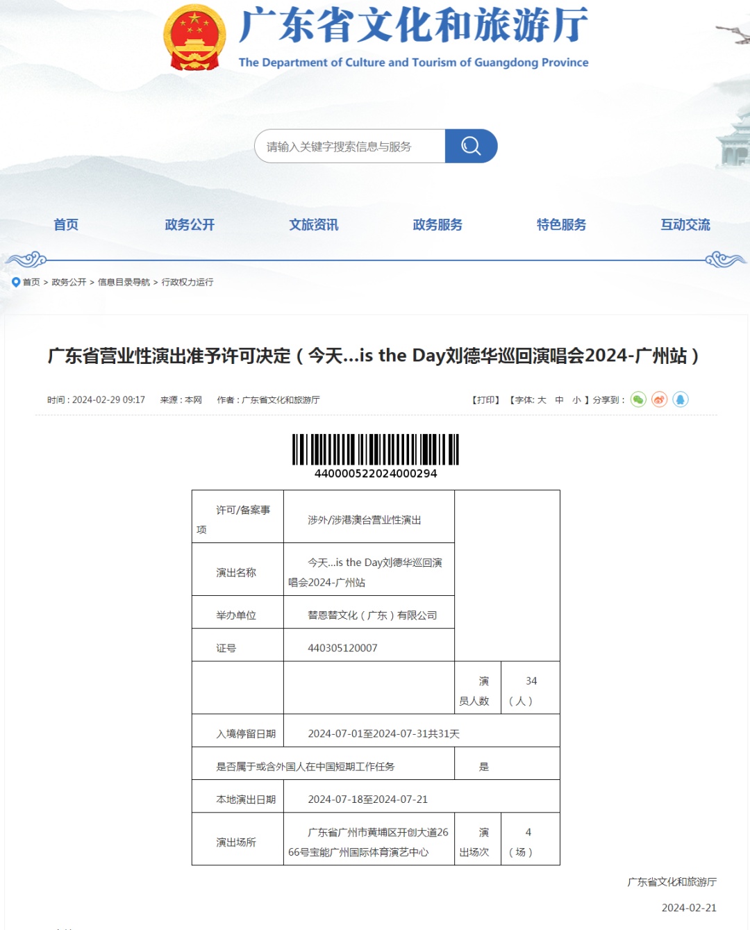Click the 来源：本网 text
Screen dimensions: 750x930
point(181,400)
